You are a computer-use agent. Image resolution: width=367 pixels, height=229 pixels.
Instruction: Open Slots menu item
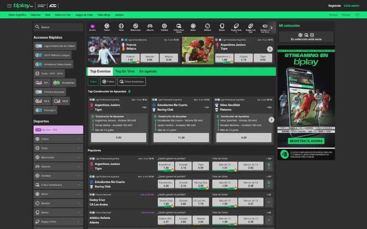coord(48,15)
